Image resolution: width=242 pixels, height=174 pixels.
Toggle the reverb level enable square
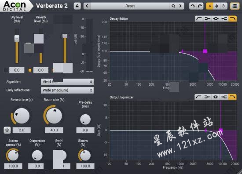30,70
